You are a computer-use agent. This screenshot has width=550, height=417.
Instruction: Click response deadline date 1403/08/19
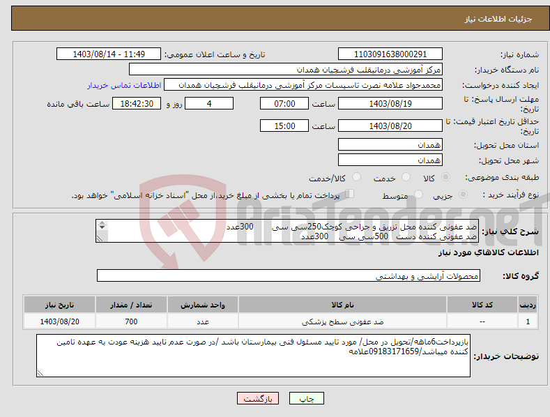[x=390, y=103]
